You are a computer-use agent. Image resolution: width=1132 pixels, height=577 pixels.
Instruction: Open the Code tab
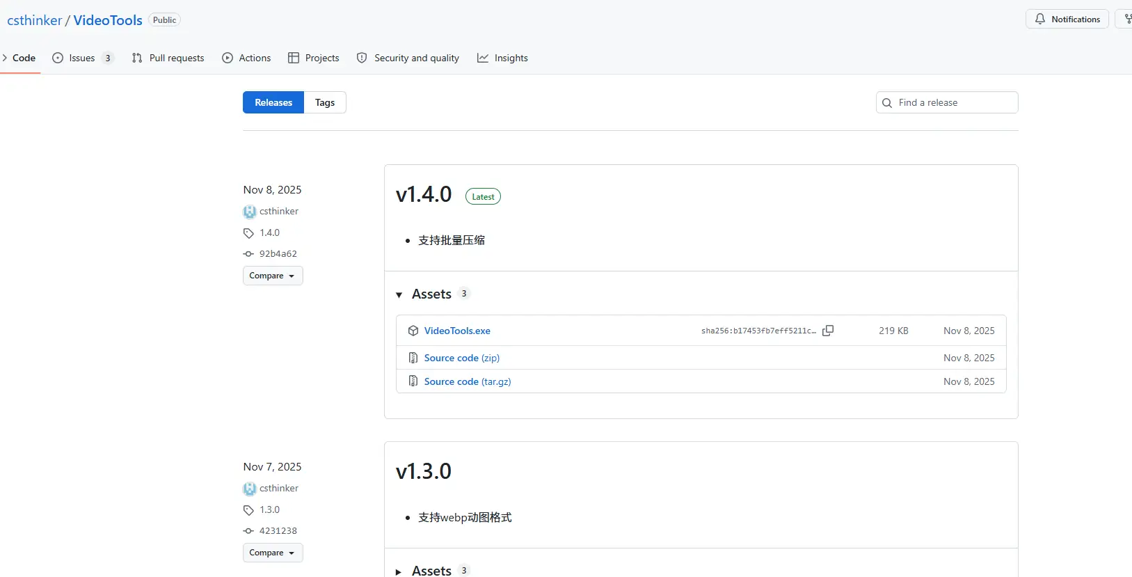pos(19,58)
